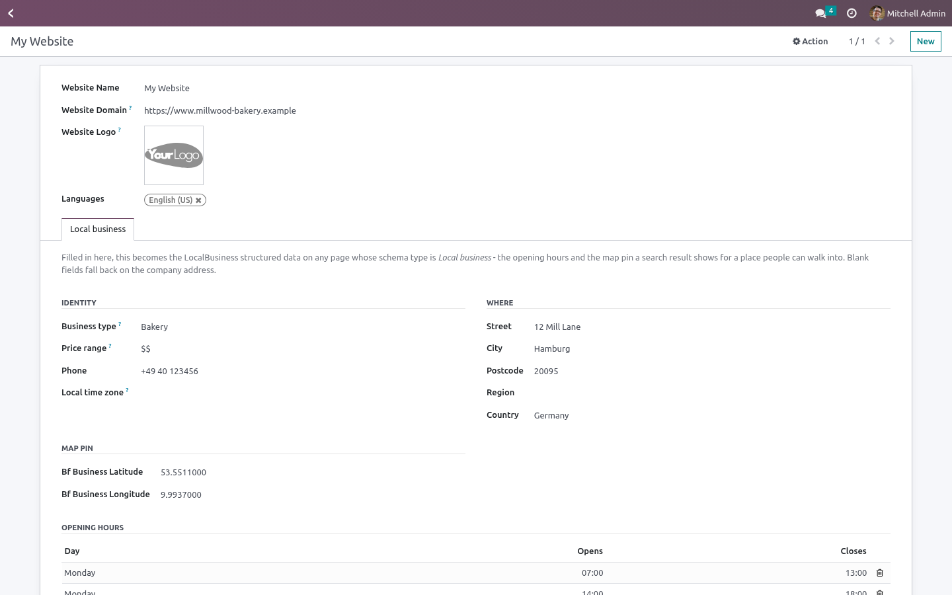952x595 pixels.
Task: Open the conversations icon with badge 4
Action: (x=824, y=13)
